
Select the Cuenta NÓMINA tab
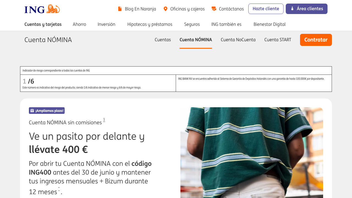click(x=196, y=40)
